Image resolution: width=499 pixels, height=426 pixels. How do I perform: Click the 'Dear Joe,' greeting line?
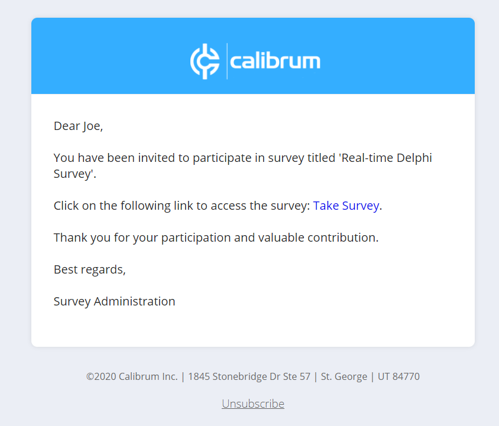point(78,126)
